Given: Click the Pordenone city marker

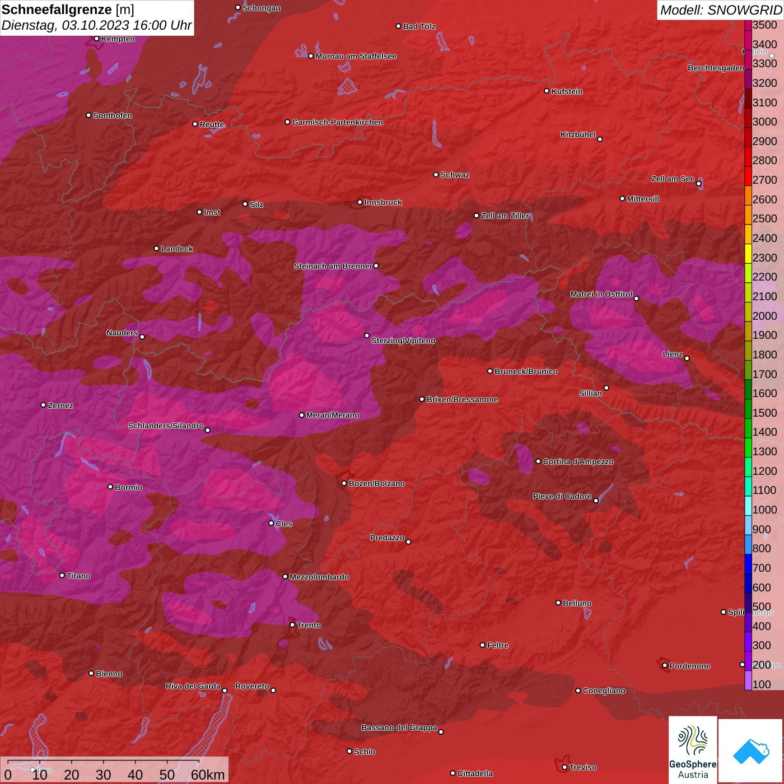Looking at the screenshot, I should pos(665,665).
